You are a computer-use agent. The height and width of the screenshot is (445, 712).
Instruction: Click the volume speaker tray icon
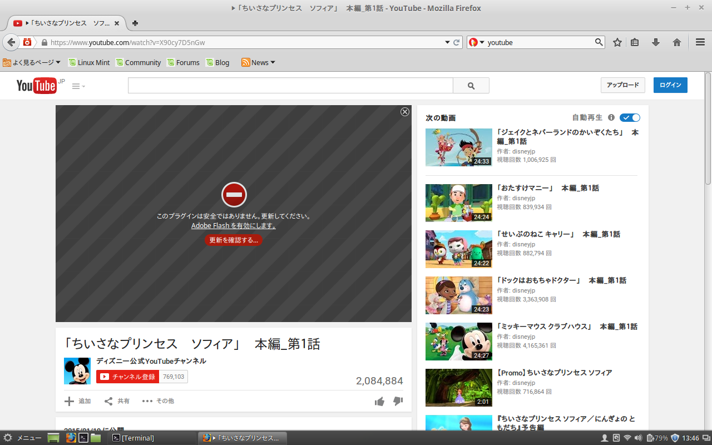(638, 438)
